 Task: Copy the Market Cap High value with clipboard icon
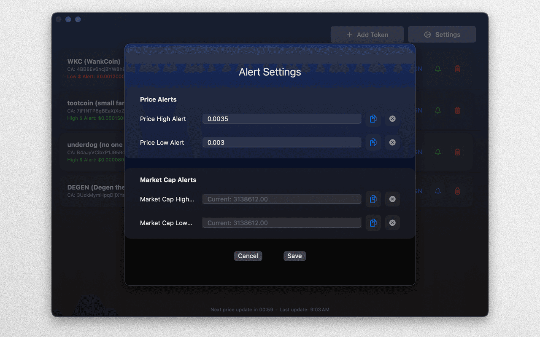(x=373, y=199)
